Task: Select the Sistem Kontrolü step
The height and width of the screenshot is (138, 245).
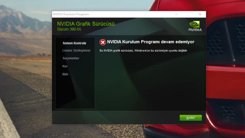Action: click(x=74, y=43)
